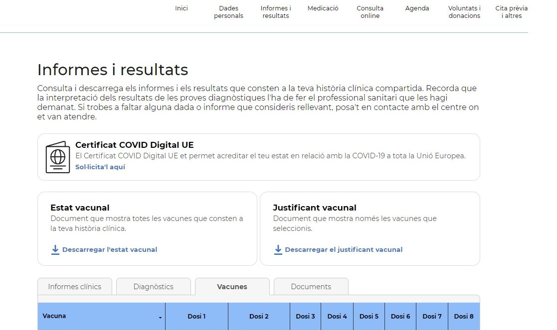
Task: Click the Dosi 8 column header
Action: [464, 316]
